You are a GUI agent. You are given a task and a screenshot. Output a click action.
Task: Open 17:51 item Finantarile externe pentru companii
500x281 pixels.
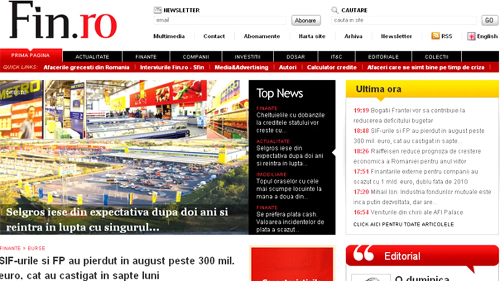tap(416, 176)
